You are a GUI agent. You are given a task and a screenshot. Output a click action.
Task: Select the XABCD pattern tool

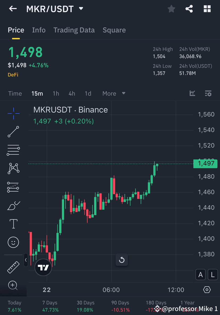(13, 169)
